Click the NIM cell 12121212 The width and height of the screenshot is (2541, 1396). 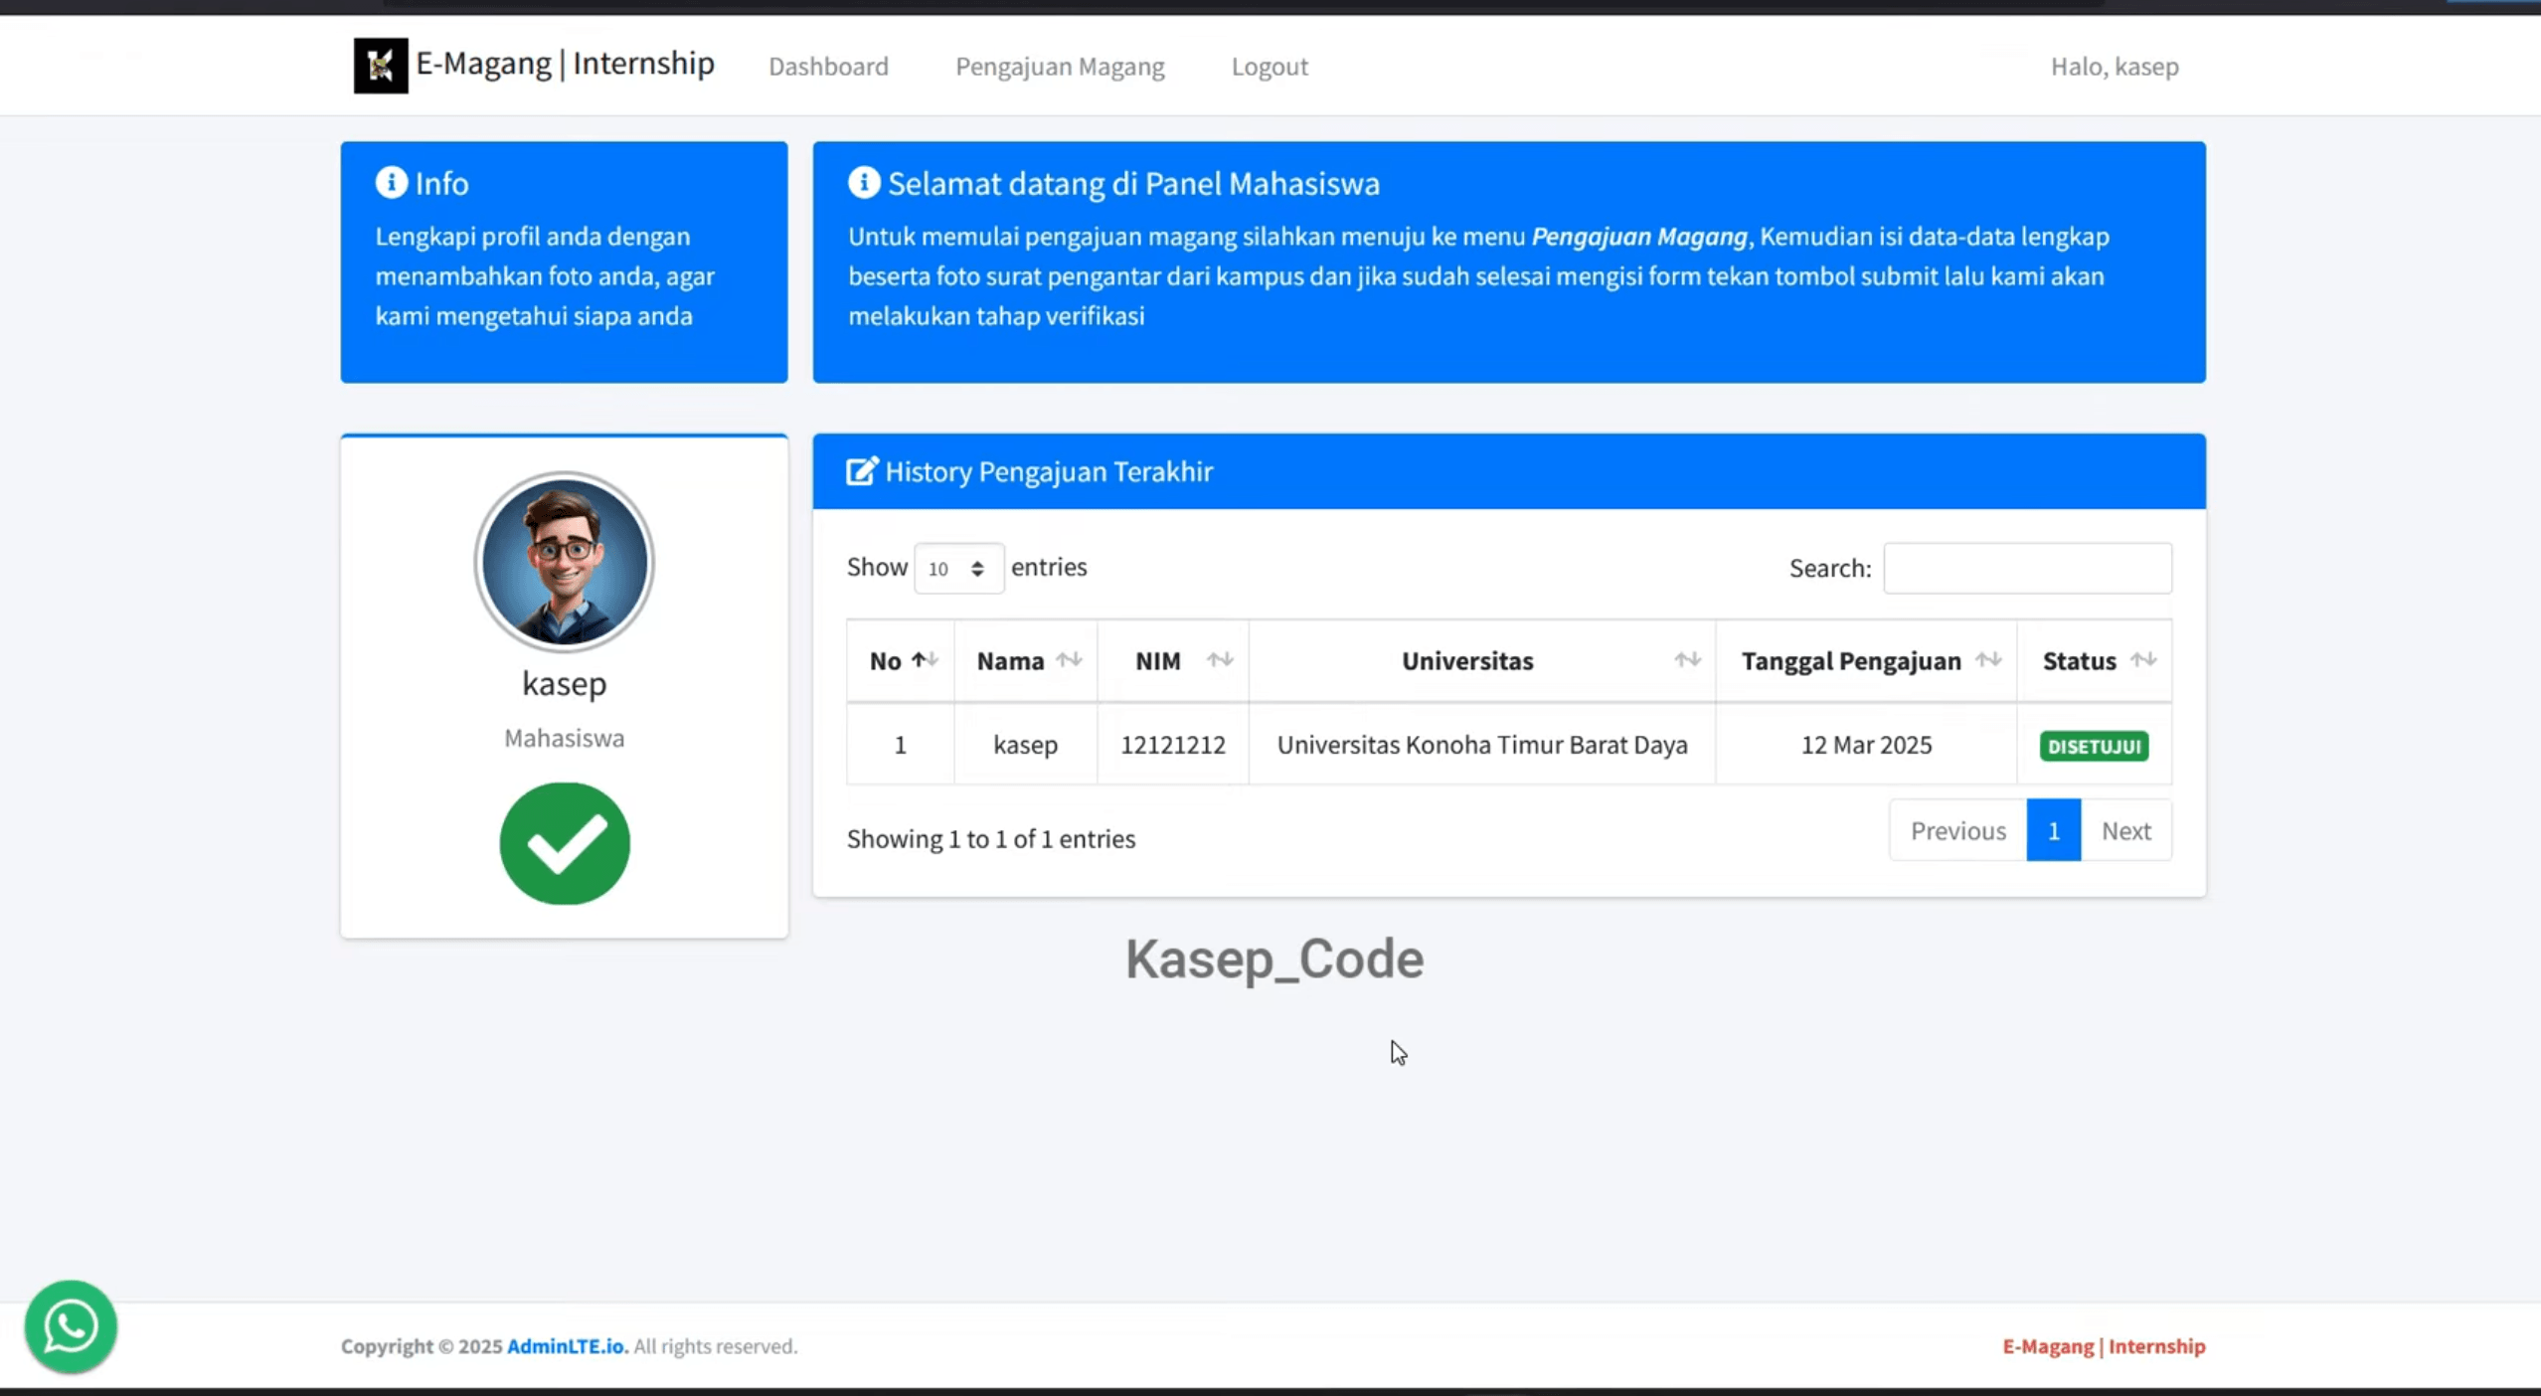pos(1173,745)
